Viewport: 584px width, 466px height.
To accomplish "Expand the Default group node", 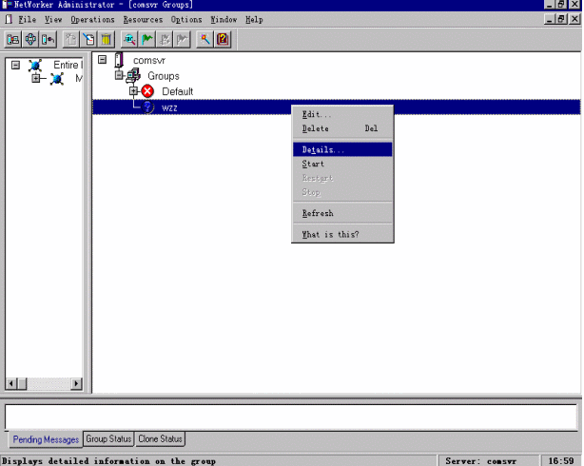I will tap(133, 91).
